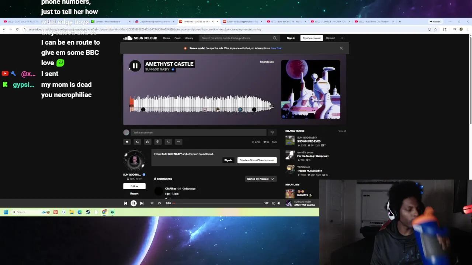Send the comment with the paper-plane icon

point(272,132)
